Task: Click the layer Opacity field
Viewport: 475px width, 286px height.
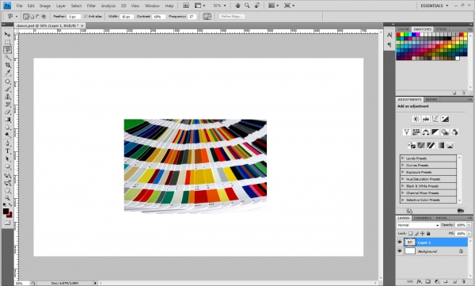Action: 461,225
